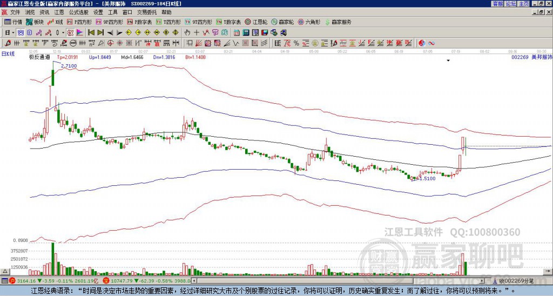Screen dimensions: 553x296
Task: Click the percent sign tool
Action: (296, 43)
